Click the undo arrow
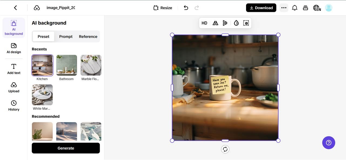The width and height of the screenshot is (346, 160). [x=186, y=8]
